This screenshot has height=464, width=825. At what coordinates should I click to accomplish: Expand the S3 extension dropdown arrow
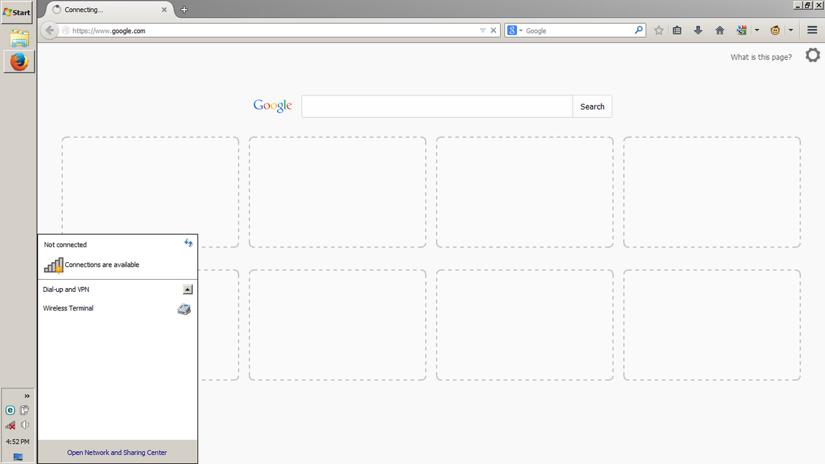(757, 30)
